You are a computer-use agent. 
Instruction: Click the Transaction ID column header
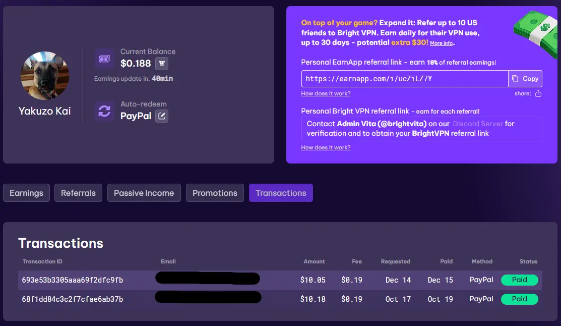(42, 261)
